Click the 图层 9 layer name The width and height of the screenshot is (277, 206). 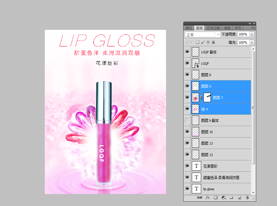click(x=206, y=86)
